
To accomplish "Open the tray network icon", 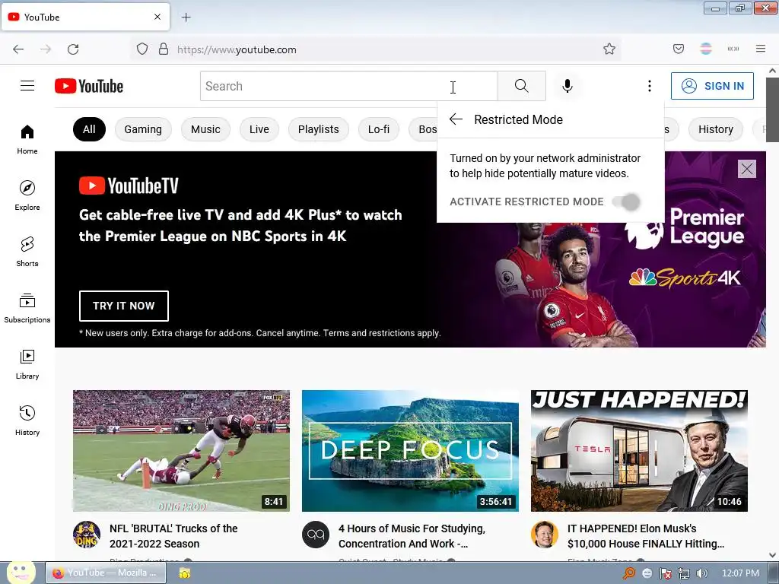I will pos(684,573).
